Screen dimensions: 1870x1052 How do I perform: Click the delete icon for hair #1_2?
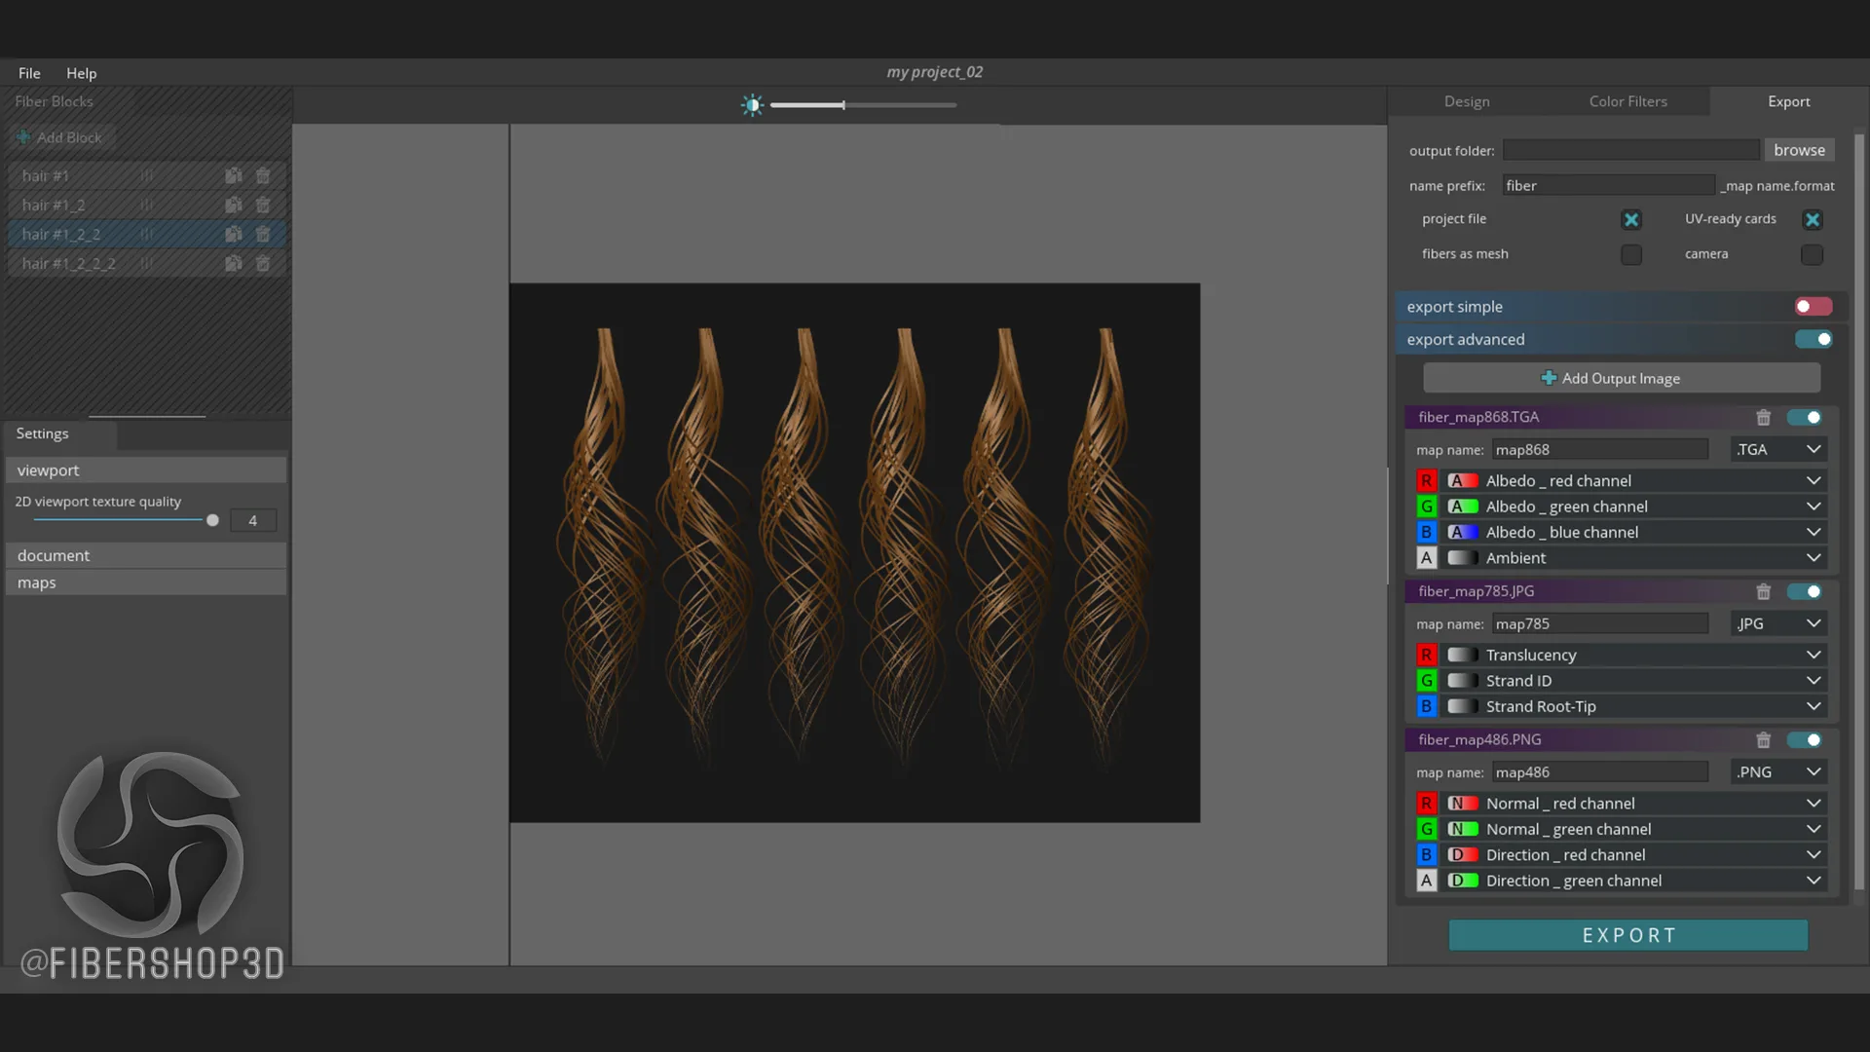click(263, 205)
